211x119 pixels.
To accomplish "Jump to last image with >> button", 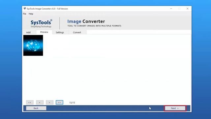I will tap(59, 102).
